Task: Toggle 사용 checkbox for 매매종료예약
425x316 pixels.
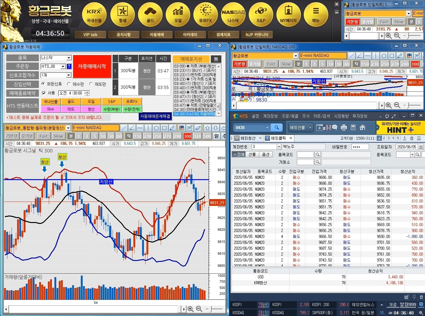Action: coord(44,93)
